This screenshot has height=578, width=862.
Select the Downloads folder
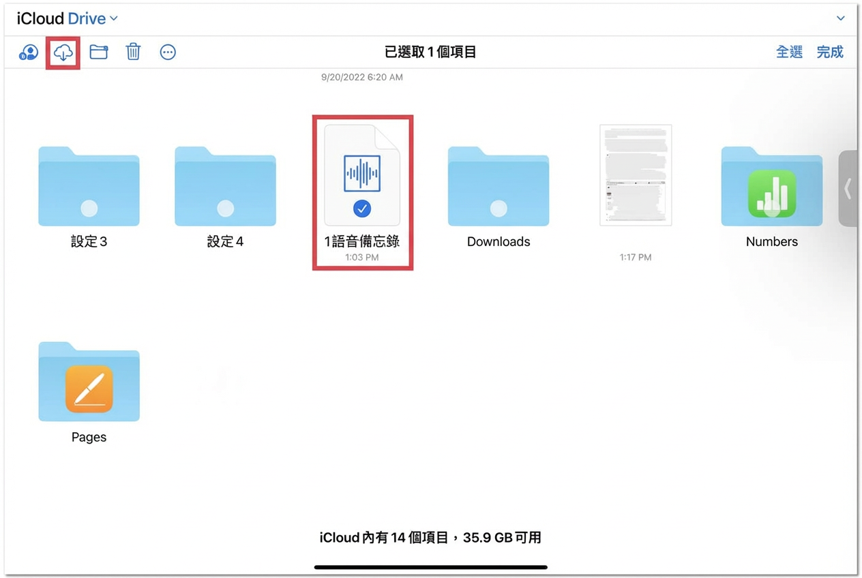point(499,185)
